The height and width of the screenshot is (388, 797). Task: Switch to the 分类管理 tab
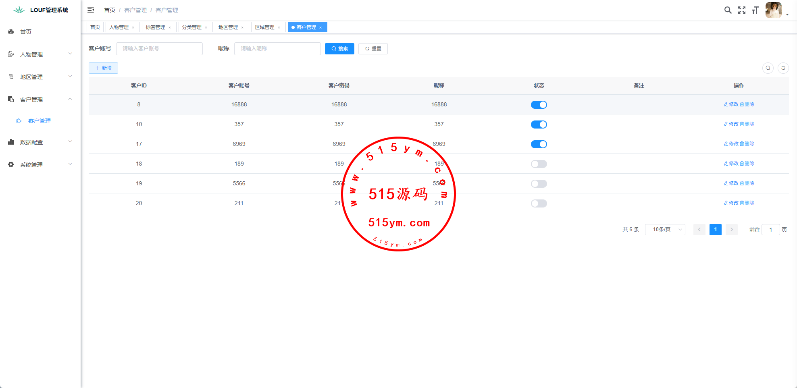[x=191, y=27]
